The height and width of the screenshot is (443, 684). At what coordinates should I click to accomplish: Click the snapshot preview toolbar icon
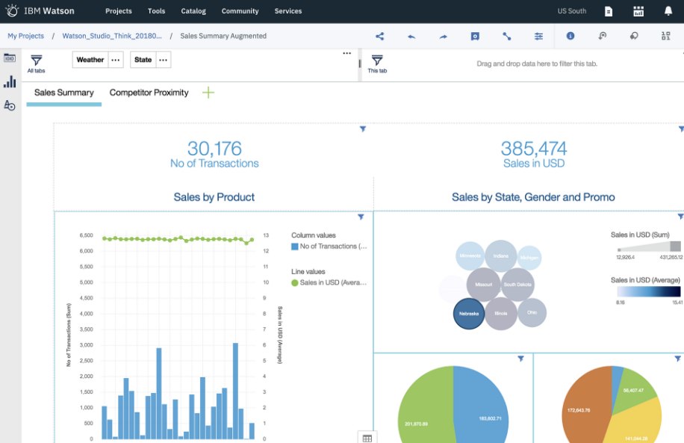(x=475, y=36)
